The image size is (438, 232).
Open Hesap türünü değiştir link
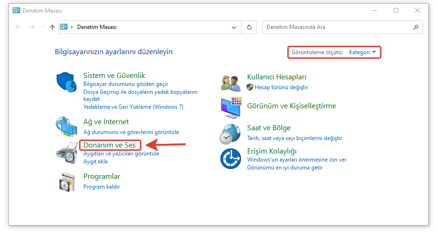281,87
